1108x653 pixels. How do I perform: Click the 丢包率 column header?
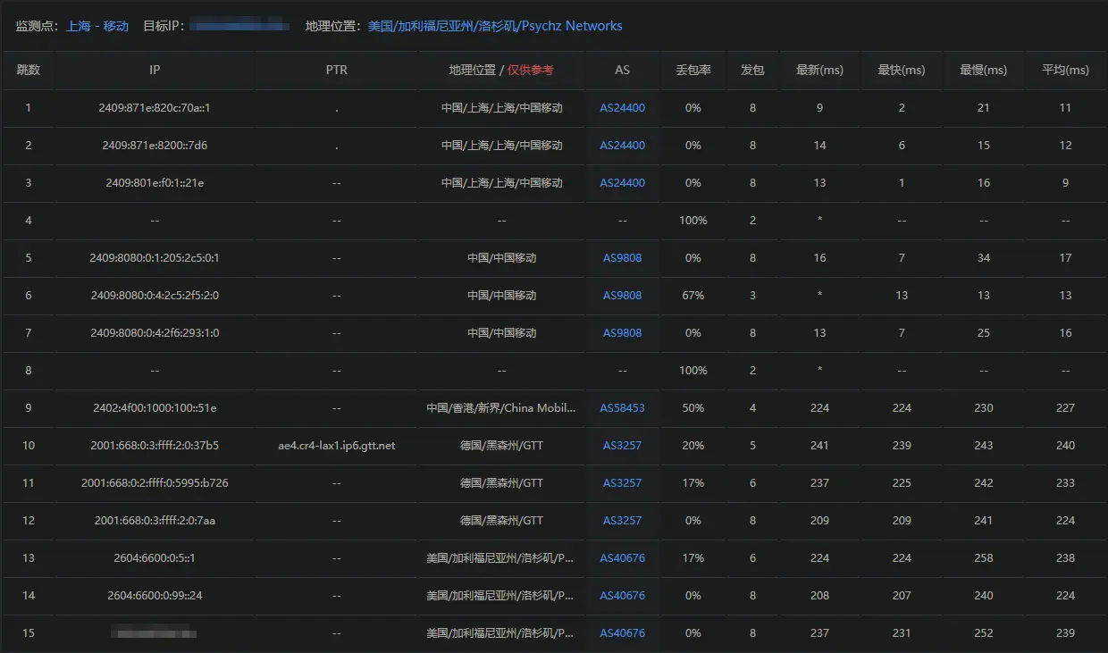[692, 70]
